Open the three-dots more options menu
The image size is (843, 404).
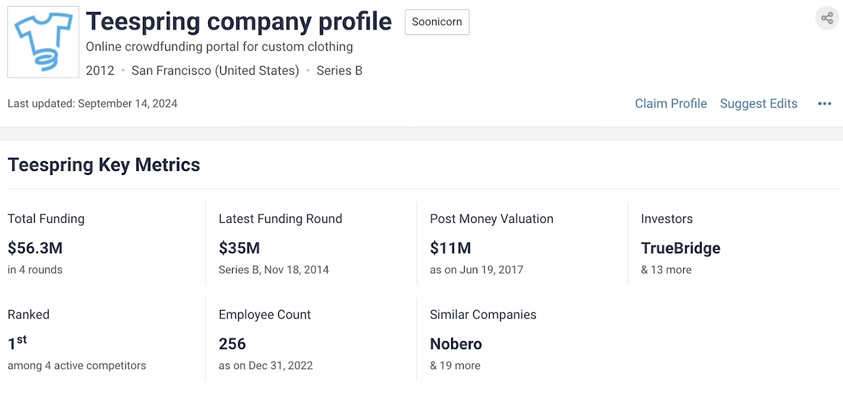824,104
